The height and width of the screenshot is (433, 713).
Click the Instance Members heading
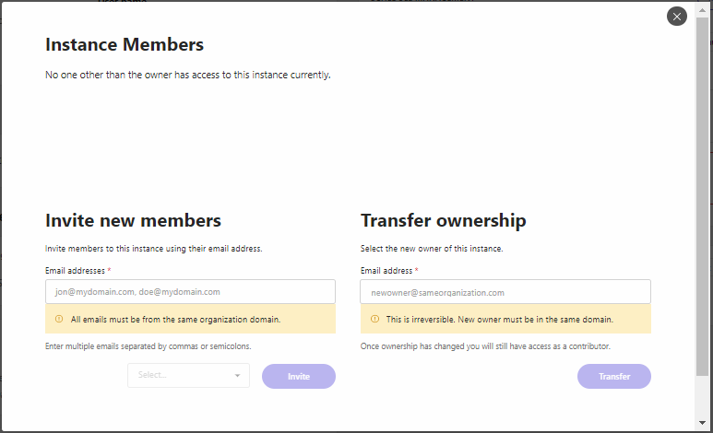click(x=125, y=44)
